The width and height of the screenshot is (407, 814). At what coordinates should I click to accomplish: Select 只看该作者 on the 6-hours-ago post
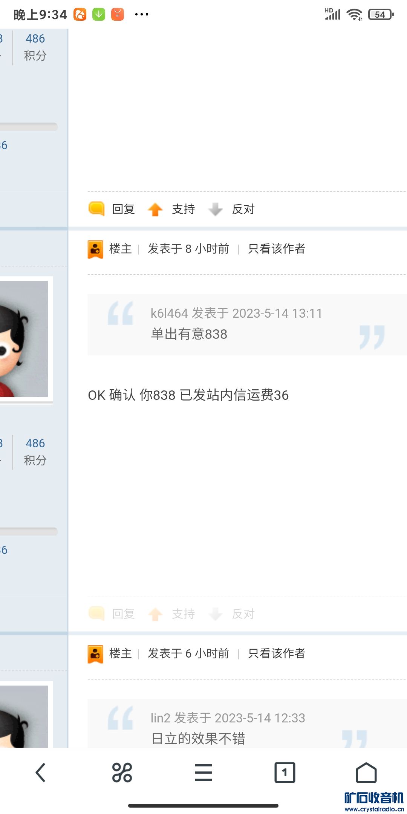click(x=277, y=653)
